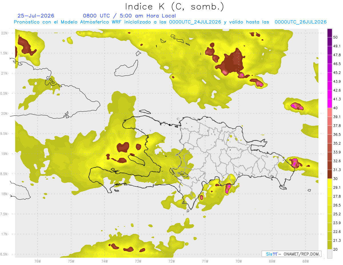343x265 pixels.
Task: Click the "73W" longitude label
Action: [138, 261]
